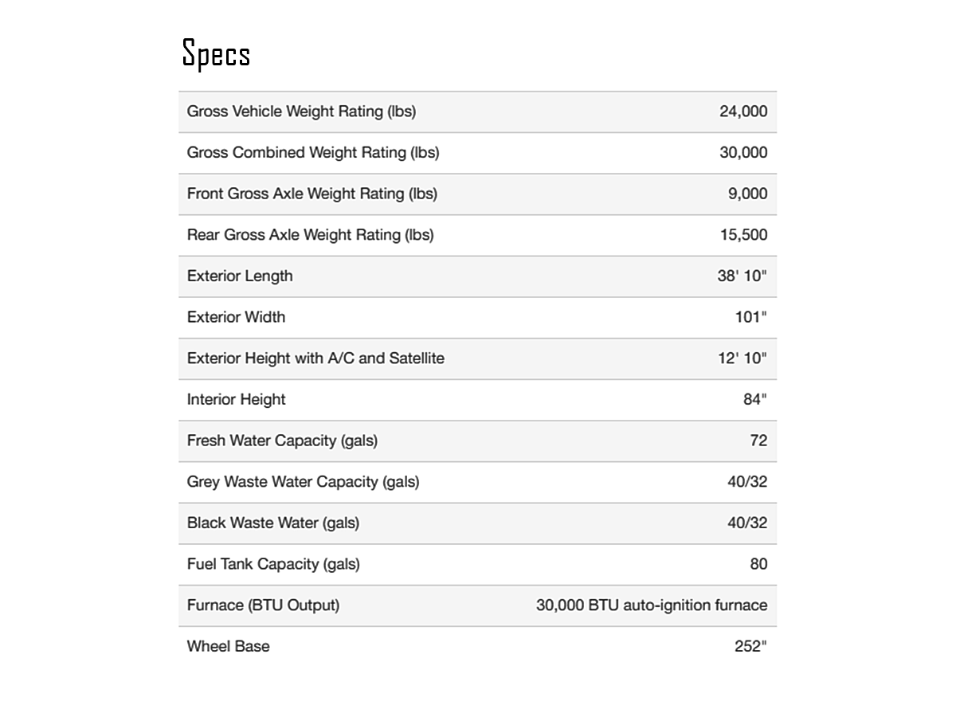This screenshot has width=956, height=717.
Task: Click the Fresh Water Capacity label
Action: 282,441
